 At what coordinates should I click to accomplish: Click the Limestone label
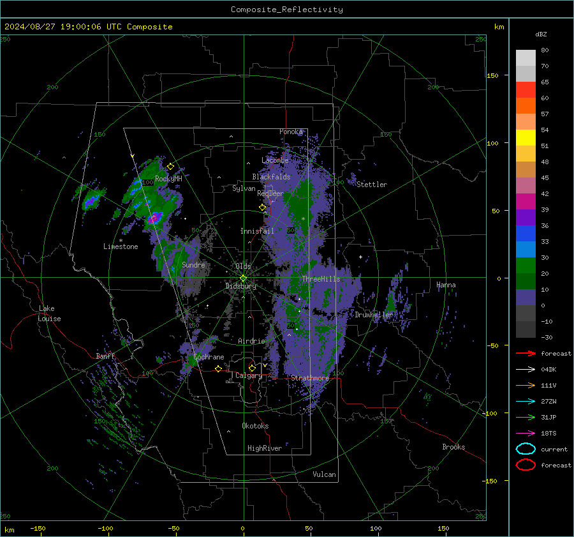(121, 246)
